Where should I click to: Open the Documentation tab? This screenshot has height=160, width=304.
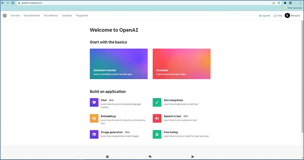(x=32, y=15)
